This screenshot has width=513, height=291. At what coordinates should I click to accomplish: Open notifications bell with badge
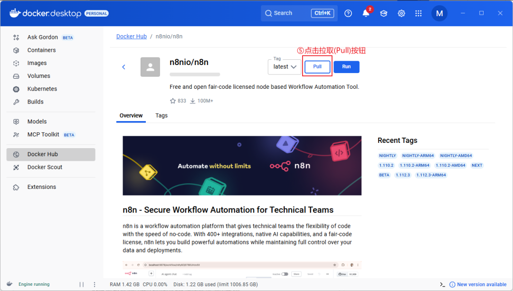click(366, 13)
